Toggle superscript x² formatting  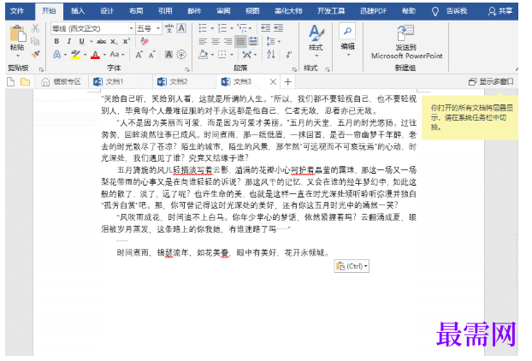click(127, 41)
